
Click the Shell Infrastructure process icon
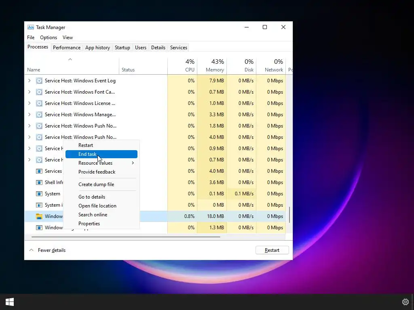(x=39, y=182)
